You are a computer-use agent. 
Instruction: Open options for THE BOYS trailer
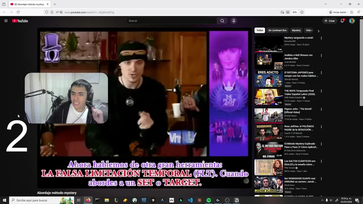click(321, 91)
